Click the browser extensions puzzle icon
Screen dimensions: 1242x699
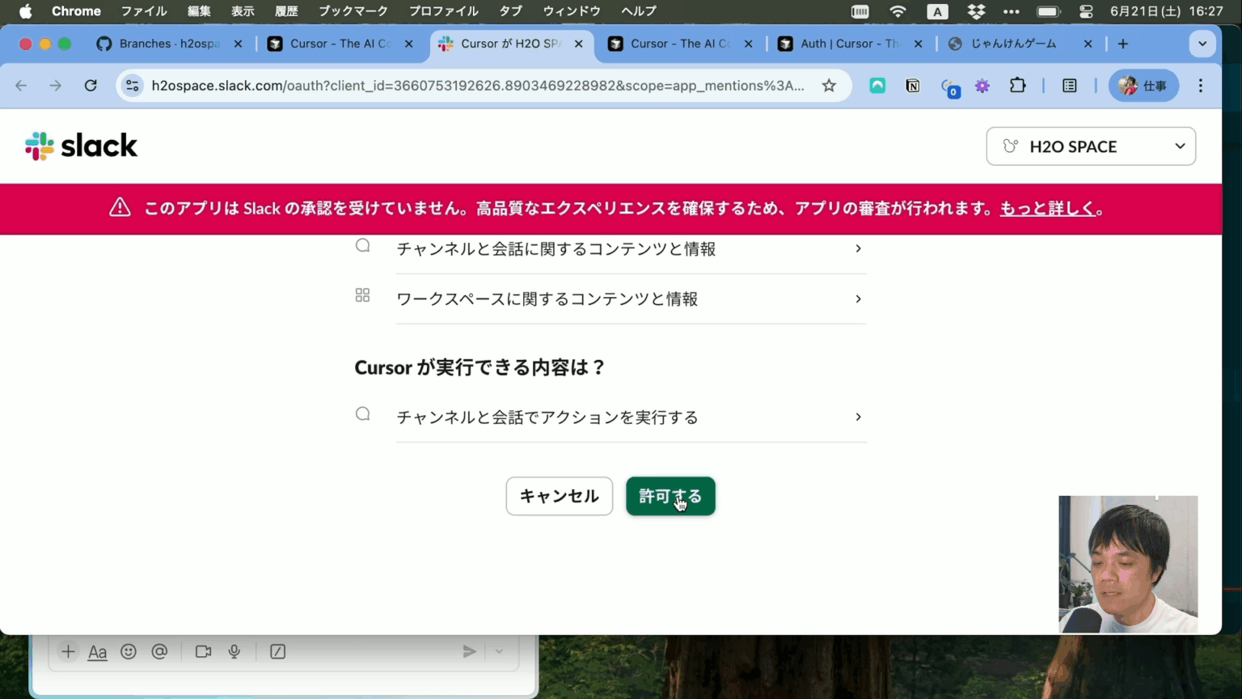pos(1018,85)
